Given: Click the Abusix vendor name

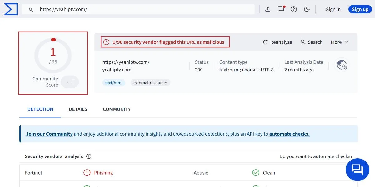Looking at the screenshot, I should [201, 173].
